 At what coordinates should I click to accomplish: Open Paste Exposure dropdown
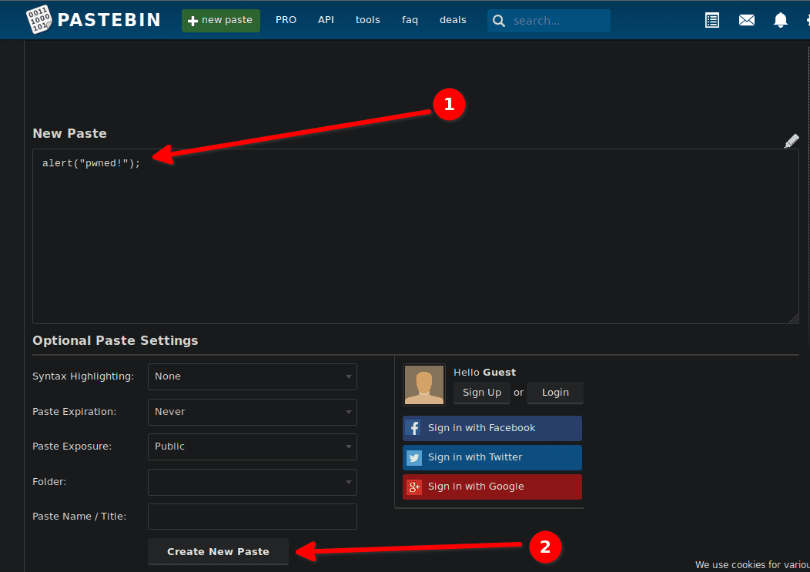(x=252, y=447)
